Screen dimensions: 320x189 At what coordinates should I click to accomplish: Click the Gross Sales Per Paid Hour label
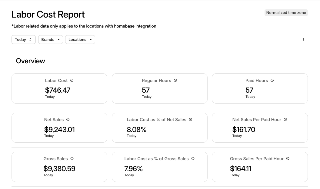[x=257, y=159]
